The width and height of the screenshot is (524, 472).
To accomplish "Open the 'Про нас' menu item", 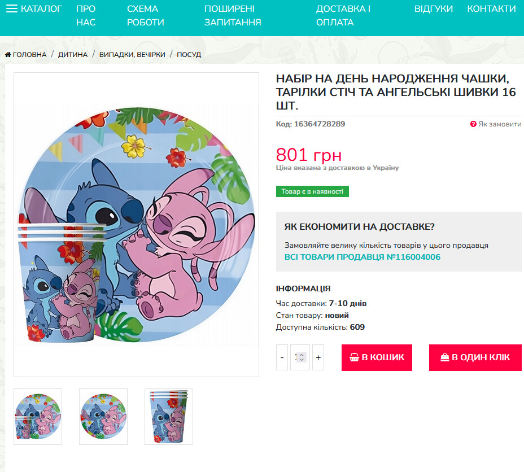I will coord(86,16).
